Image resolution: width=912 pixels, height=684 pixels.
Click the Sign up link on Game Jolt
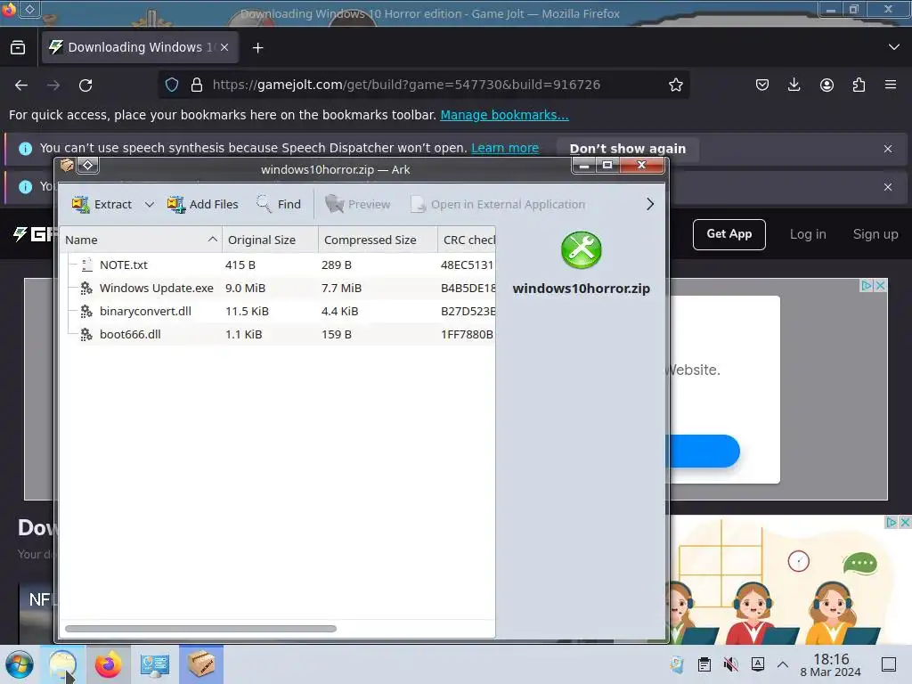click(875, 234)
